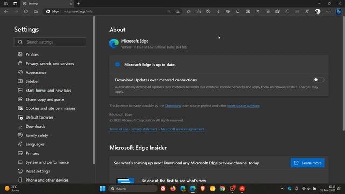Click the main page vertical scrollbar
345x194 pixels.
(344, 74)
